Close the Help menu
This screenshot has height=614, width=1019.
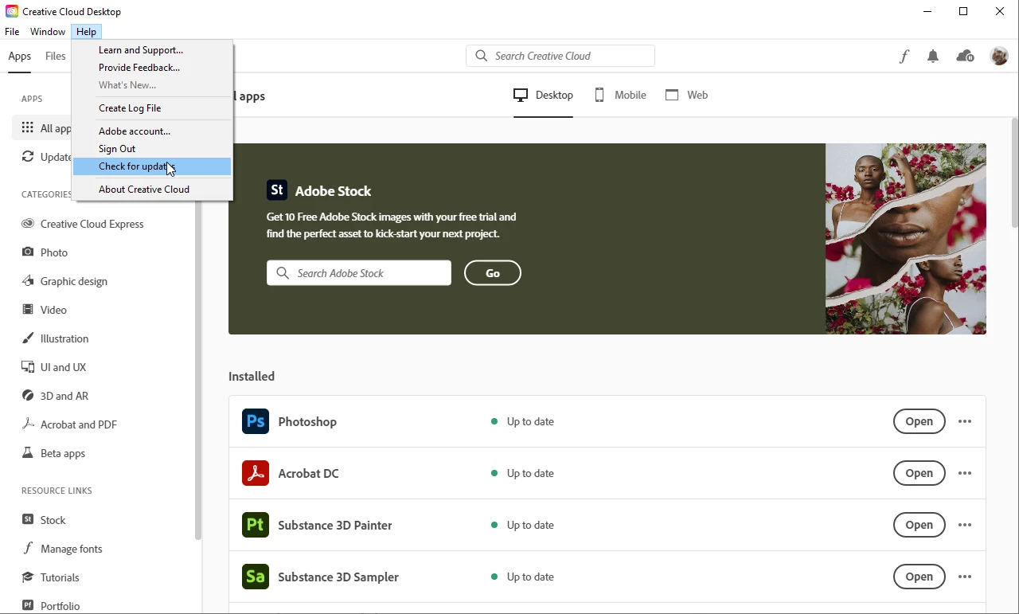86,32
